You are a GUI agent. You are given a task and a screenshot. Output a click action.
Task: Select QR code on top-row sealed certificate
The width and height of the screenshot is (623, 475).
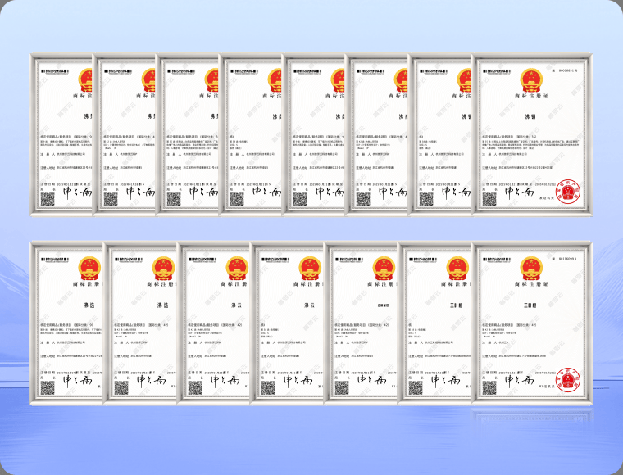click(489, 199)
